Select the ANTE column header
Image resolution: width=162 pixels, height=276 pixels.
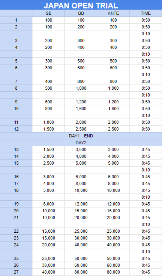113,13
